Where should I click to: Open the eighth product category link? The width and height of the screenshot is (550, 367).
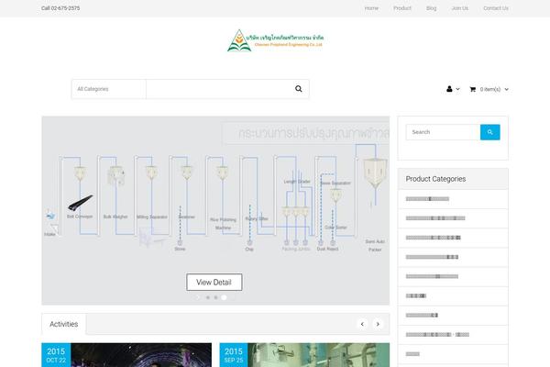pyautogui.click(x=437, y=334)
